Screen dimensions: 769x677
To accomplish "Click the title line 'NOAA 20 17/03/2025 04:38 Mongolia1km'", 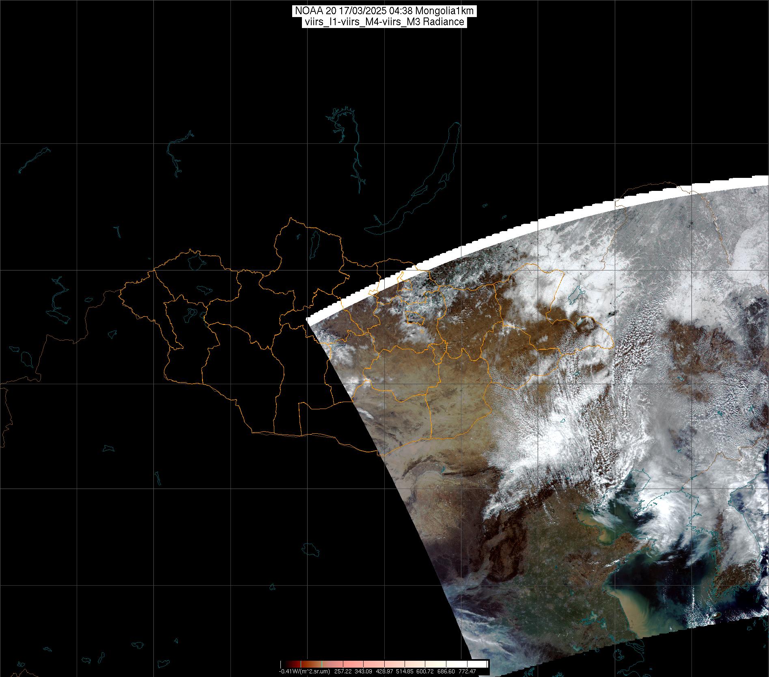I will (384, 11).
